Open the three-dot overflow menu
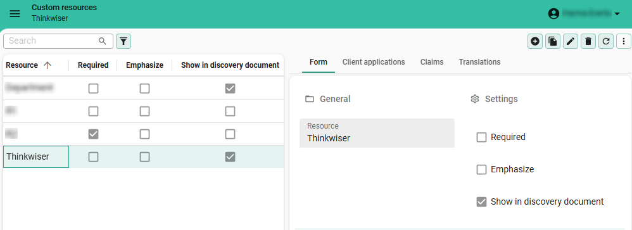This screenshot has width=632, height=230. pyautogui.click(x=624, y=41)
